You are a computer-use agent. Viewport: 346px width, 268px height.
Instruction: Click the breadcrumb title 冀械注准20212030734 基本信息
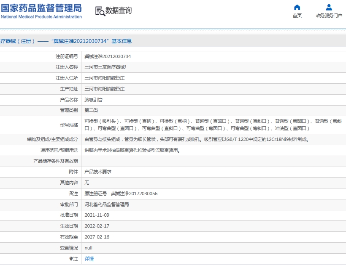point(92,41)
